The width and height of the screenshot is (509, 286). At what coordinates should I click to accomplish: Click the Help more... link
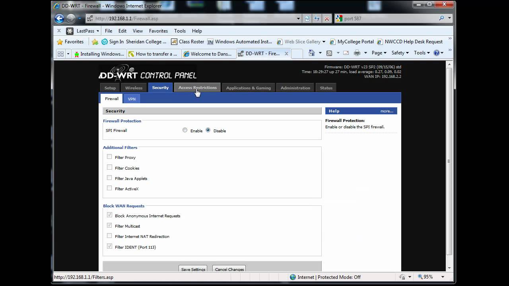click(387, 111)
